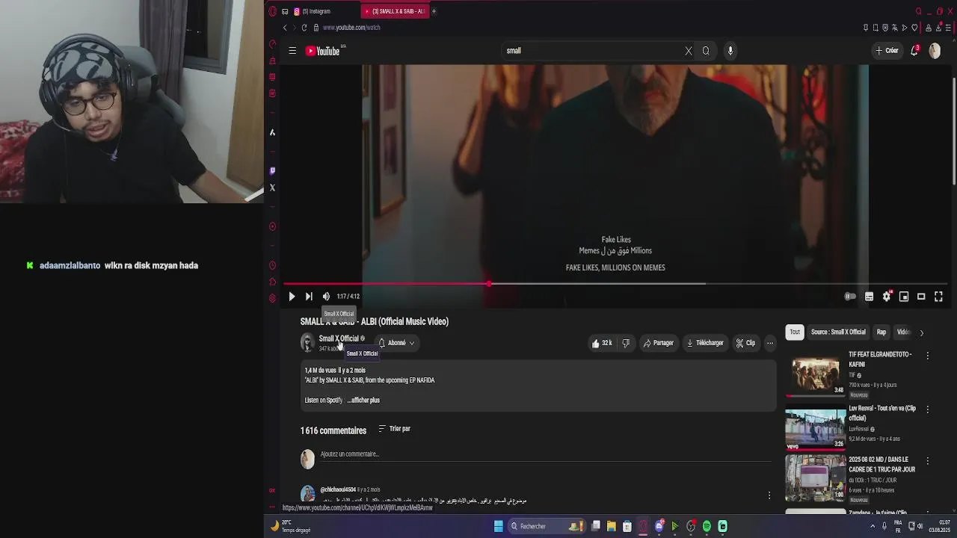Screen dimensions: 957x538
Task: Reload the page
Action: [x=304, y=28]
